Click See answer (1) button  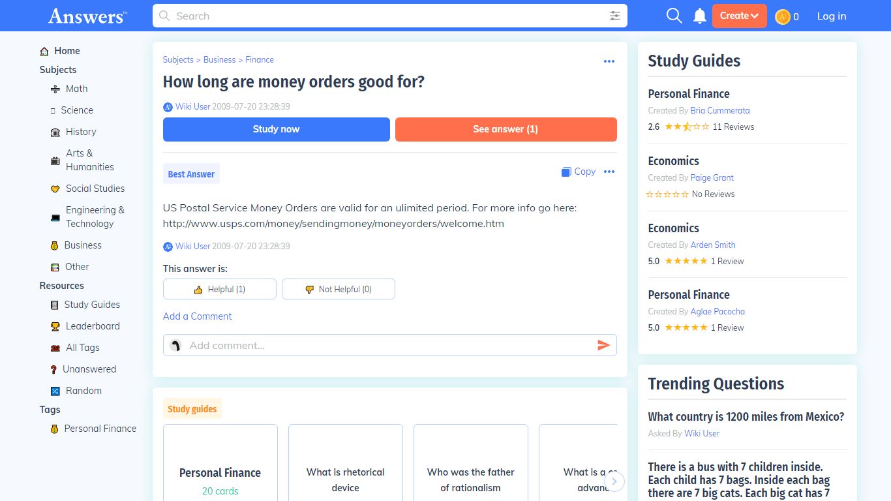tap(506, 129)
